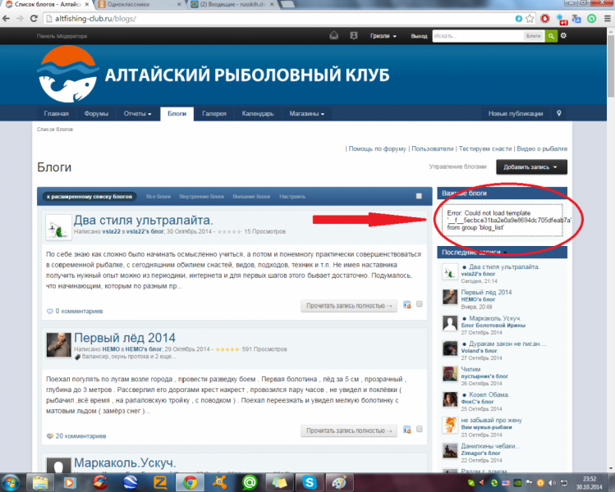Open the red ad-blocker extension icon

(545, 18)
